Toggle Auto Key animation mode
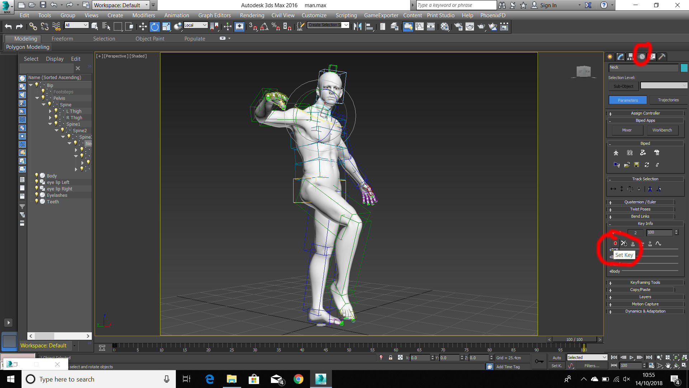 click(557, 357)
